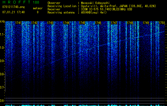Click the 1741 time marker
This screenshot has width=167, height=106.
[x=18, y=23]
